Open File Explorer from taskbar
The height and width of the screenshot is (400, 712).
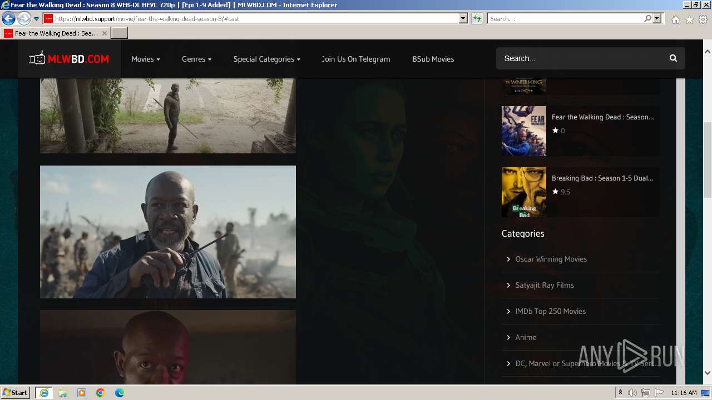pyautogui.click(x=63, y=393)
